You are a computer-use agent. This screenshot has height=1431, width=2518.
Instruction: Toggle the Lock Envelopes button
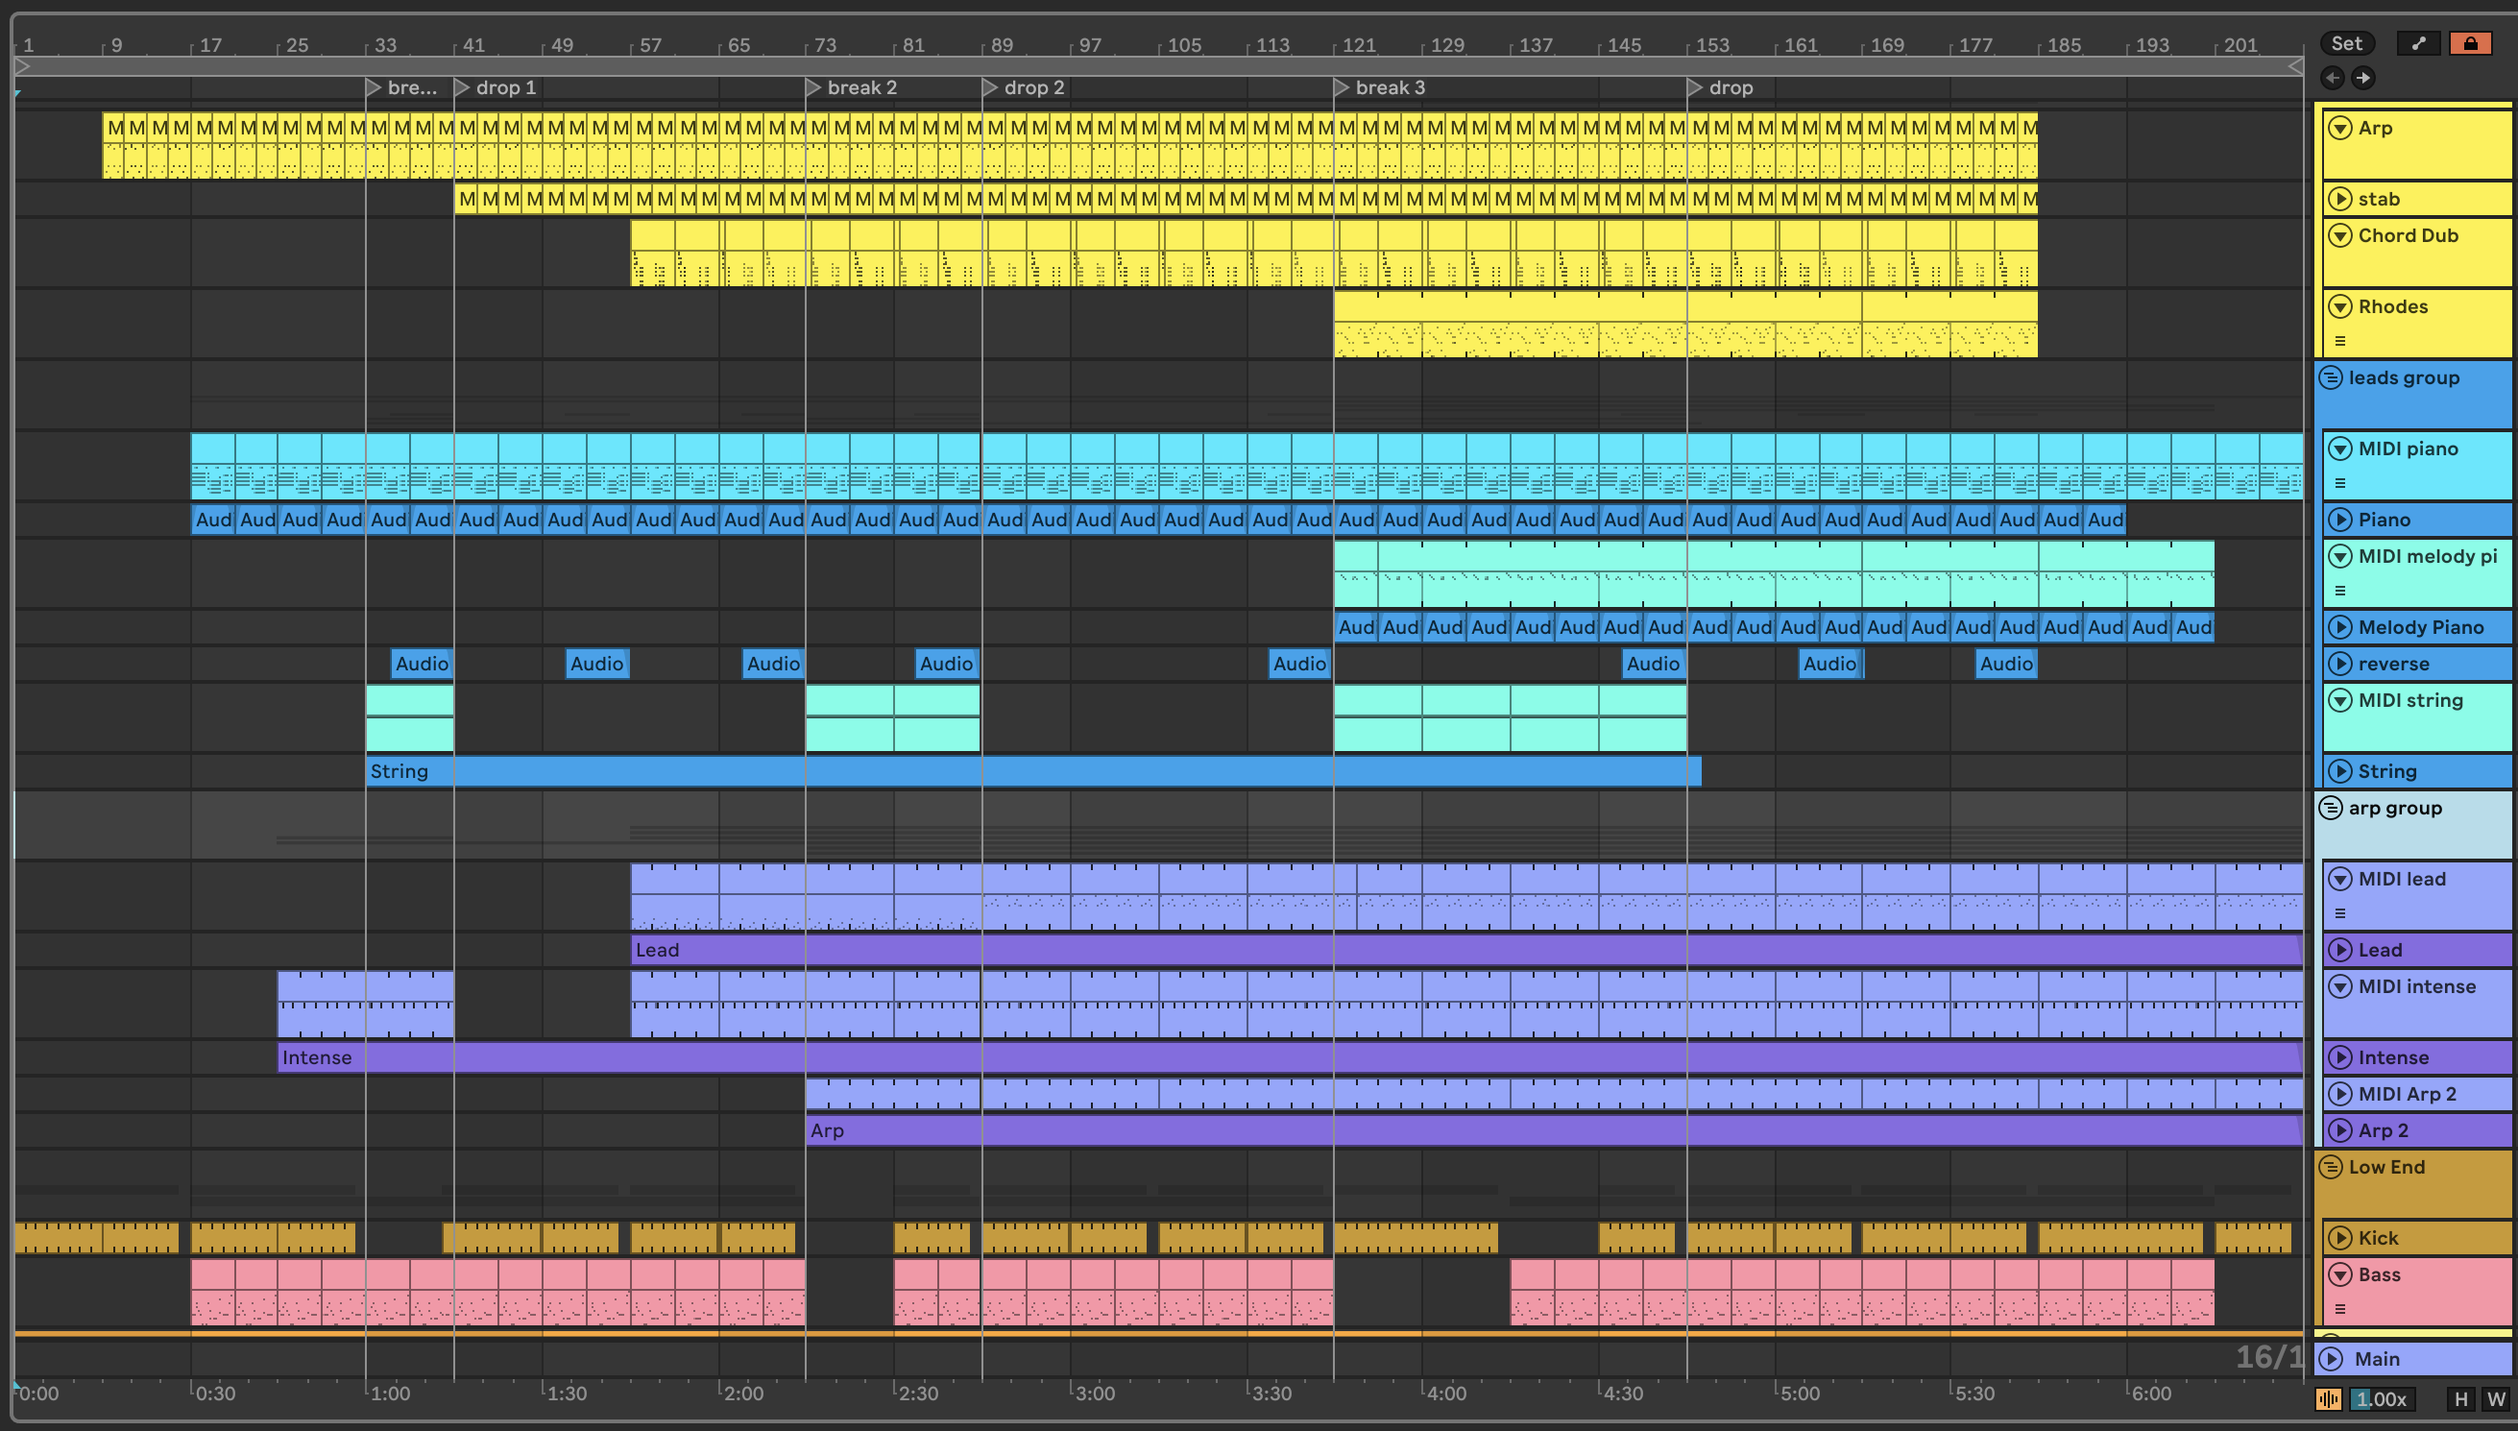[x=2469, y=43]
